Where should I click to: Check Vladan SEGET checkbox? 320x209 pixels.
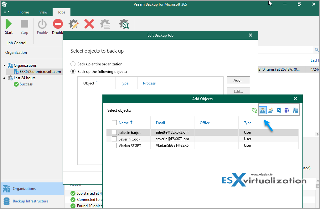pos(114,145)
